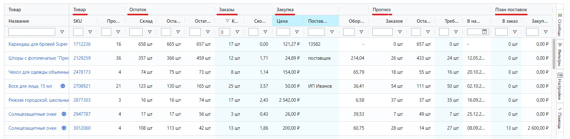Open the Фильтры side panel

560,54
